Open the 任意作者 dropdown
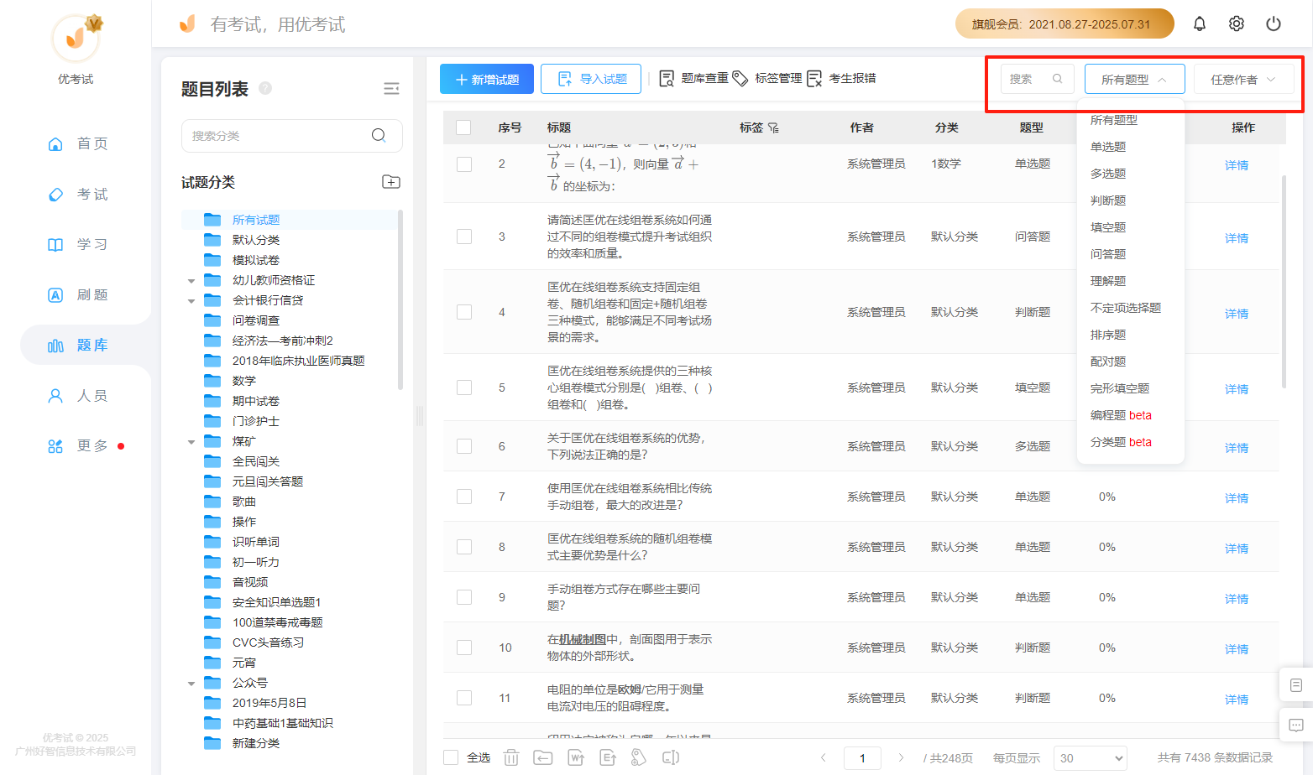This screenshot has height=775, width=1313. [1243, 79]
